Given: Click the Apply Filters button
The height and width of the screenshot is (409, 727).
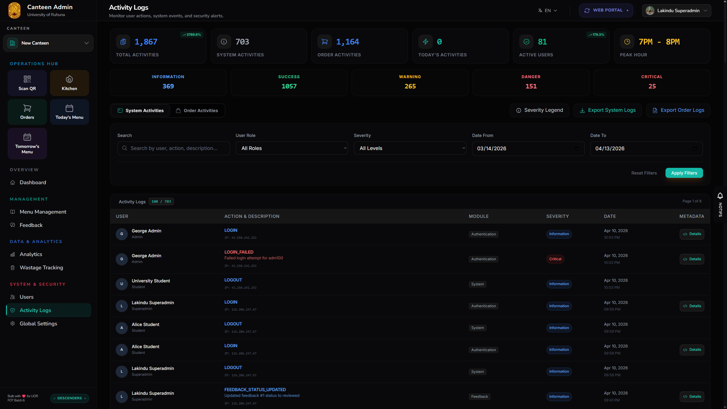Looking at the screenshot, I should click(x=684, y=173).
